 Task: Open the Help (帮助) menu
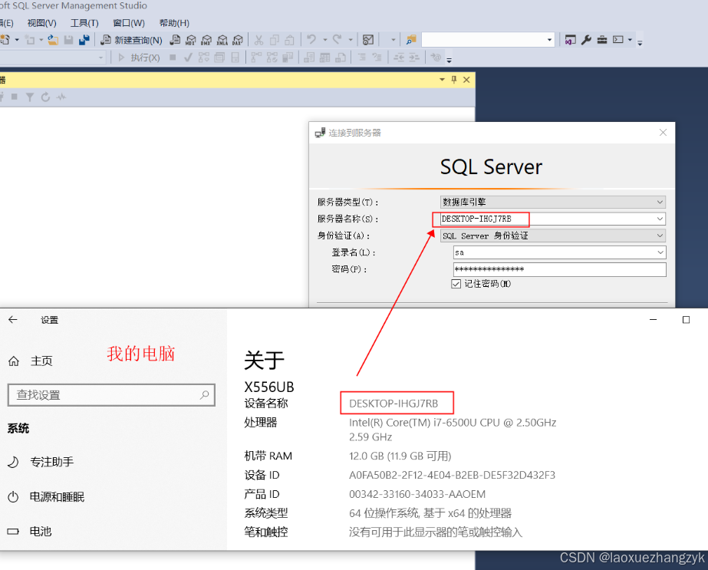point(174,23)
